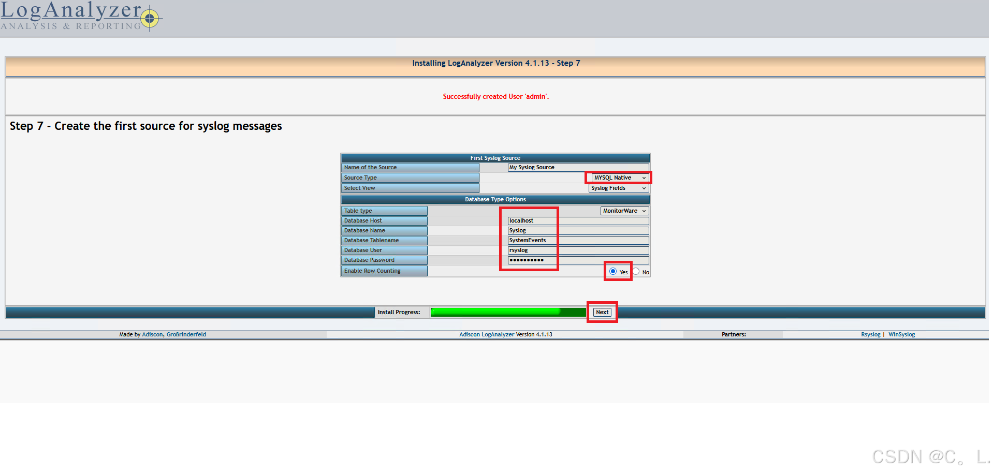Open the Adiscon LogAnalyzer footer link
The height and width of the screenshot is (473, 993).
[487, 335]
